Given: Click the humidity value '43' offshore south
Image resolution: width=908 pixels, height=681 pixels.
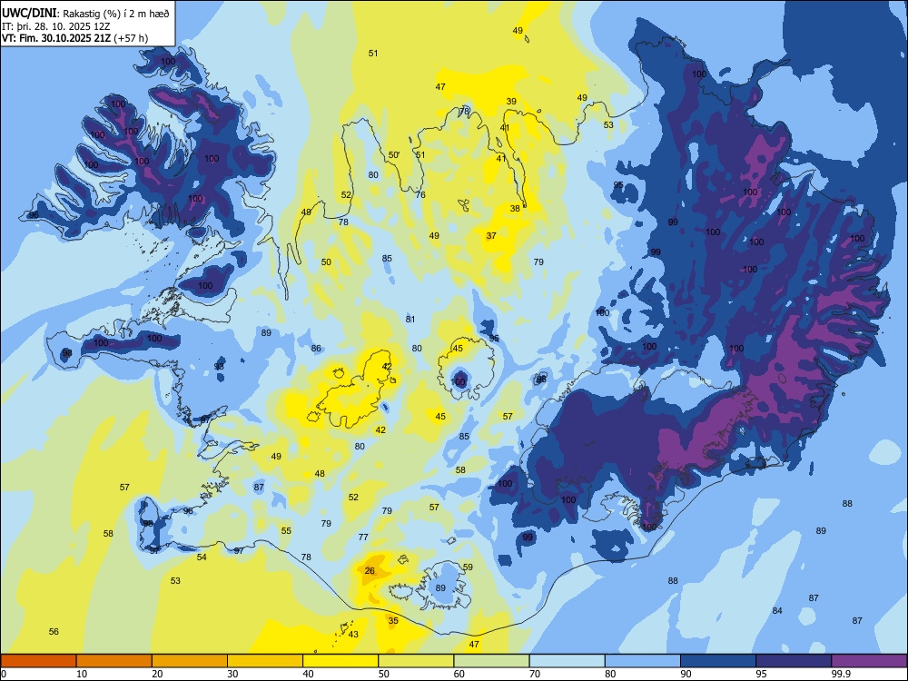Looking at the screenshot, I should (x=353, y=634).
